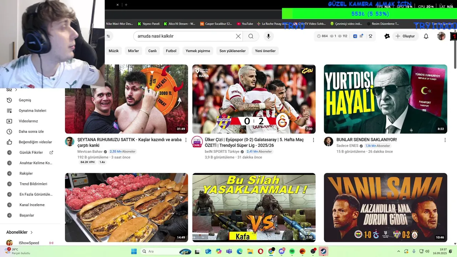Select the Futbol filter chip
The width and height of the screenshot is (457, 257).
171,51
